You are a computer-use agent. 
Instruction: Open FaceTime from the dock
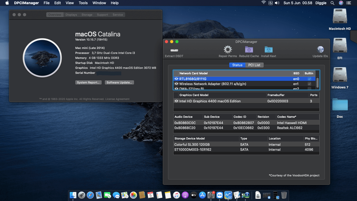[x=107, y=195]
